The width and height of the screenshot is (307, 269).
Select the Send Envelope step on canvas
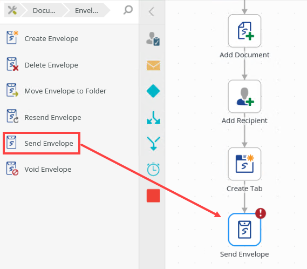coord(244,230)
